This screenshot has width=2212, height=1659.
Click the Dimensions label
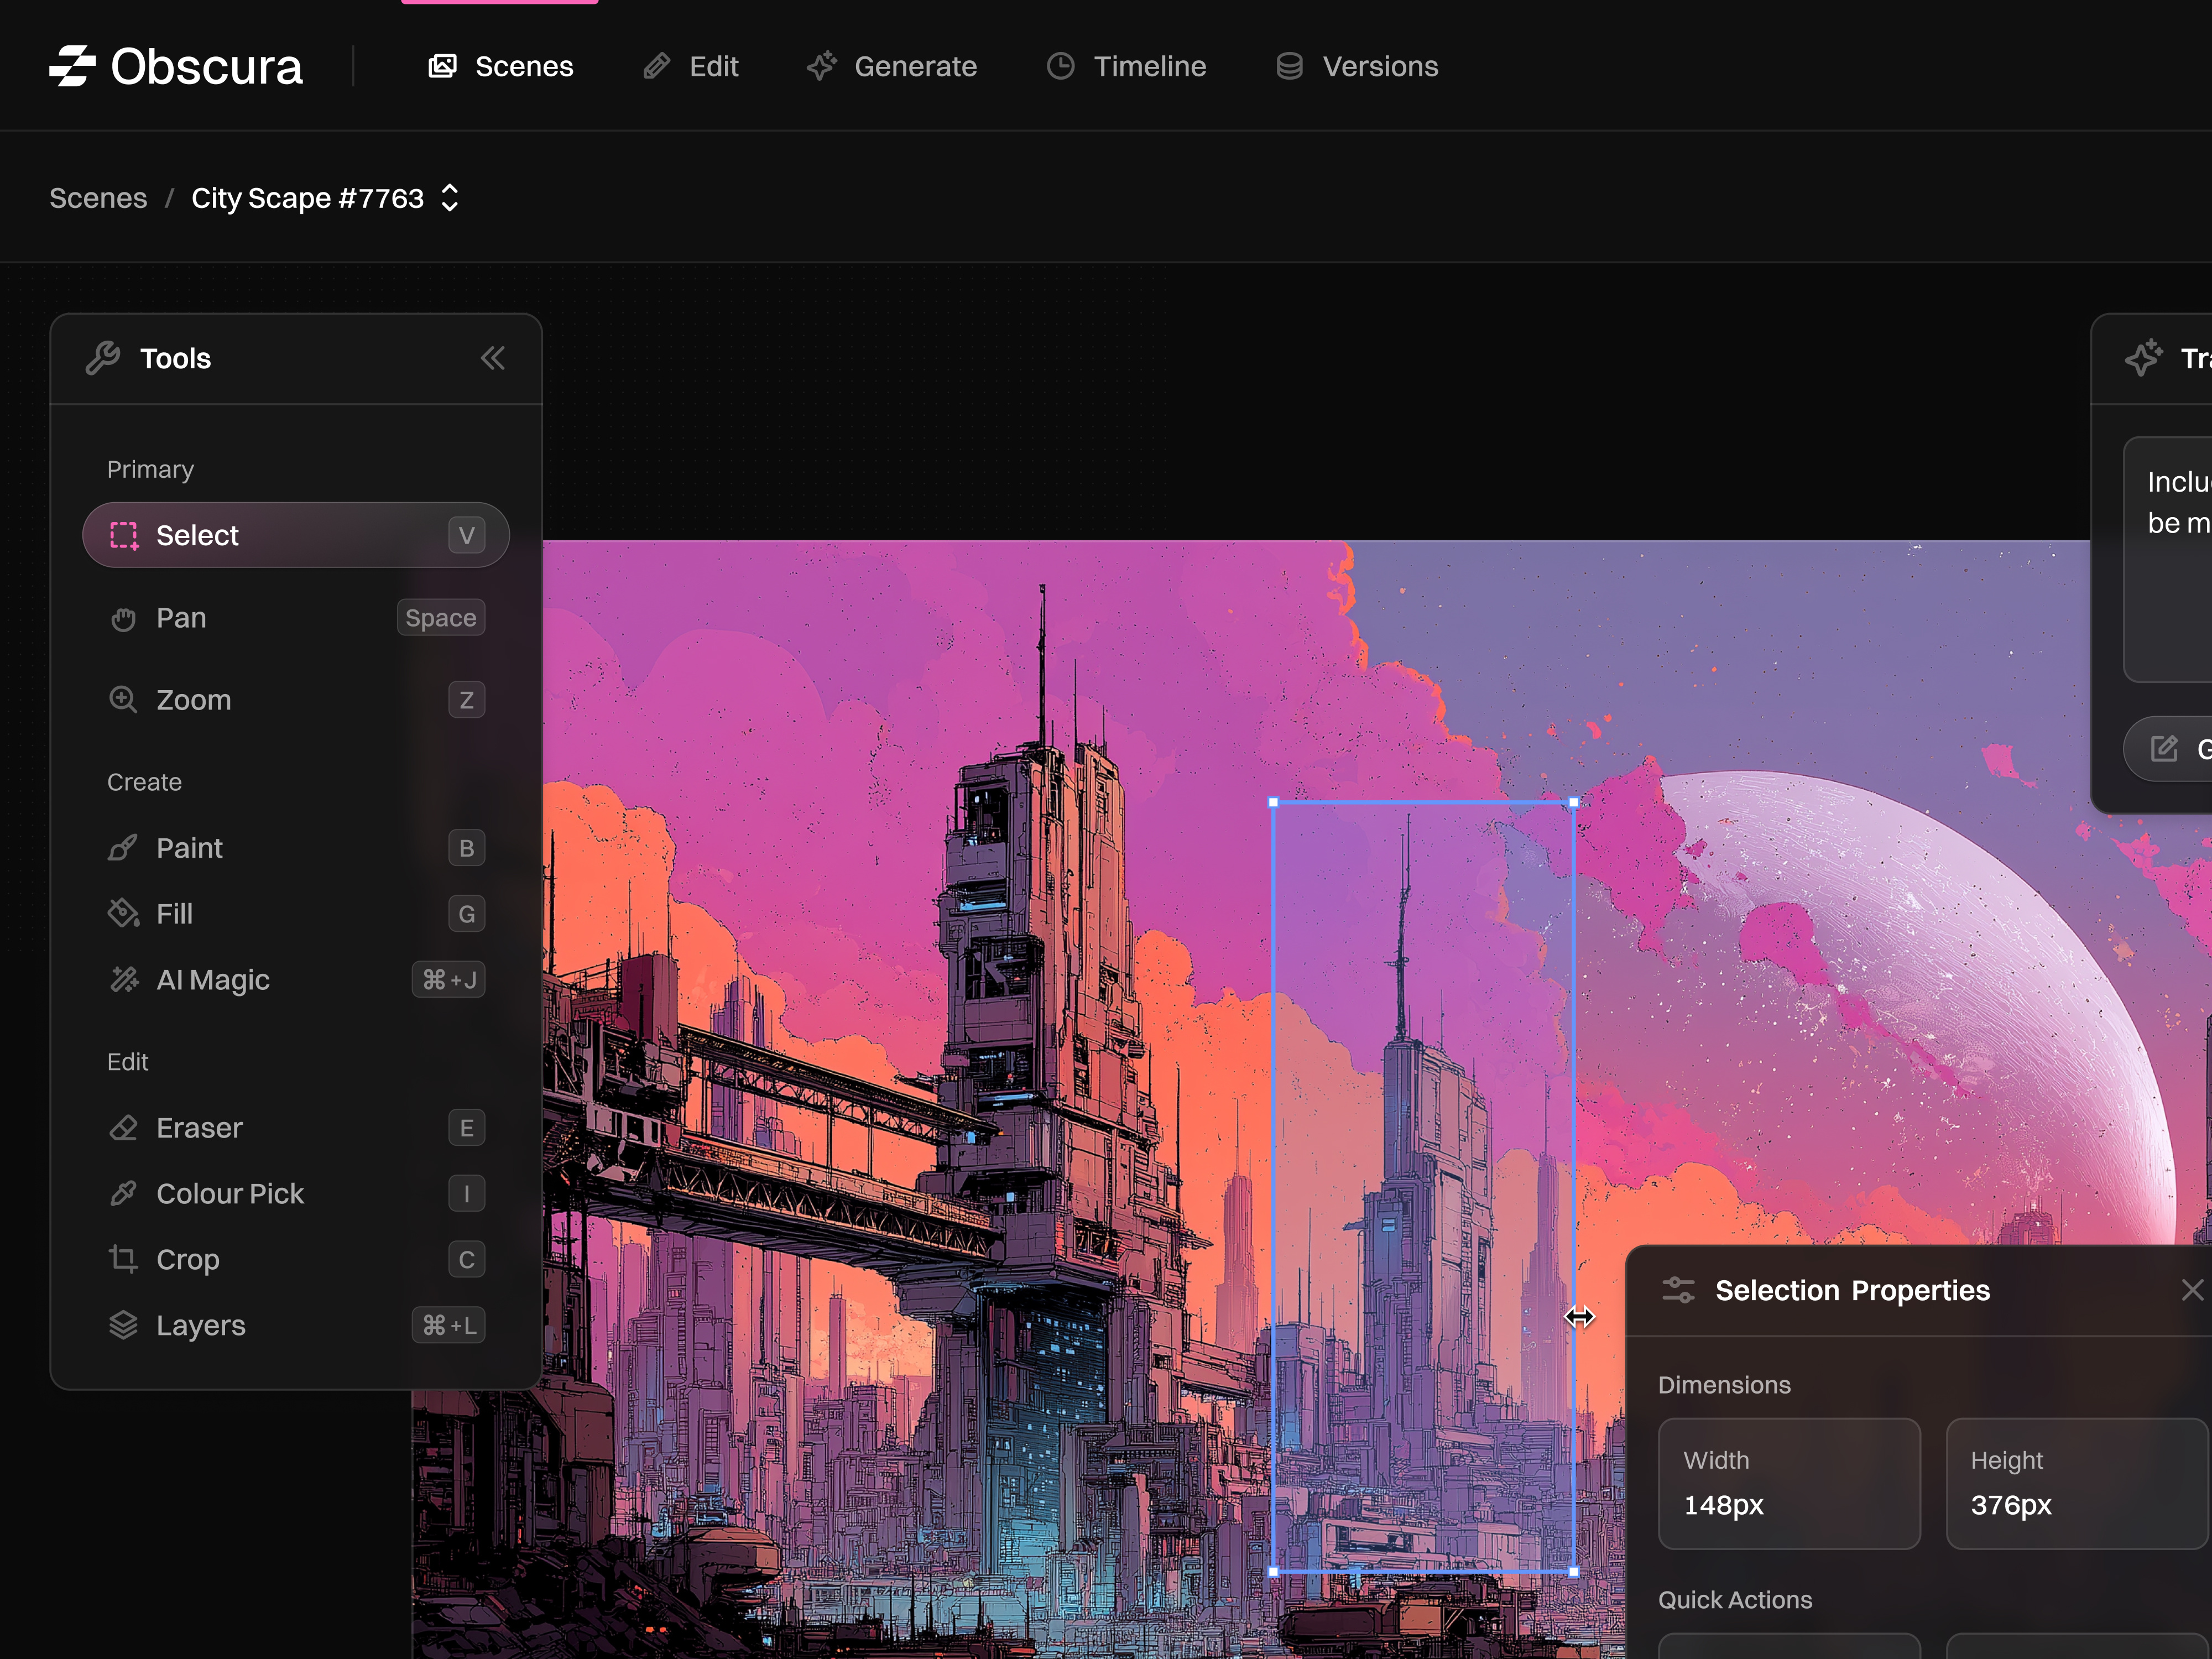pos(1724,1385)
